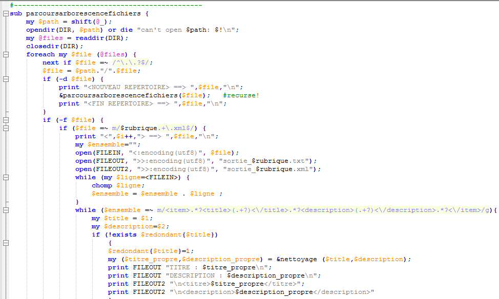This screenshot has height=299, width=499.
Task: Fold the if (-d $file) block
Action: coord(5,79)
